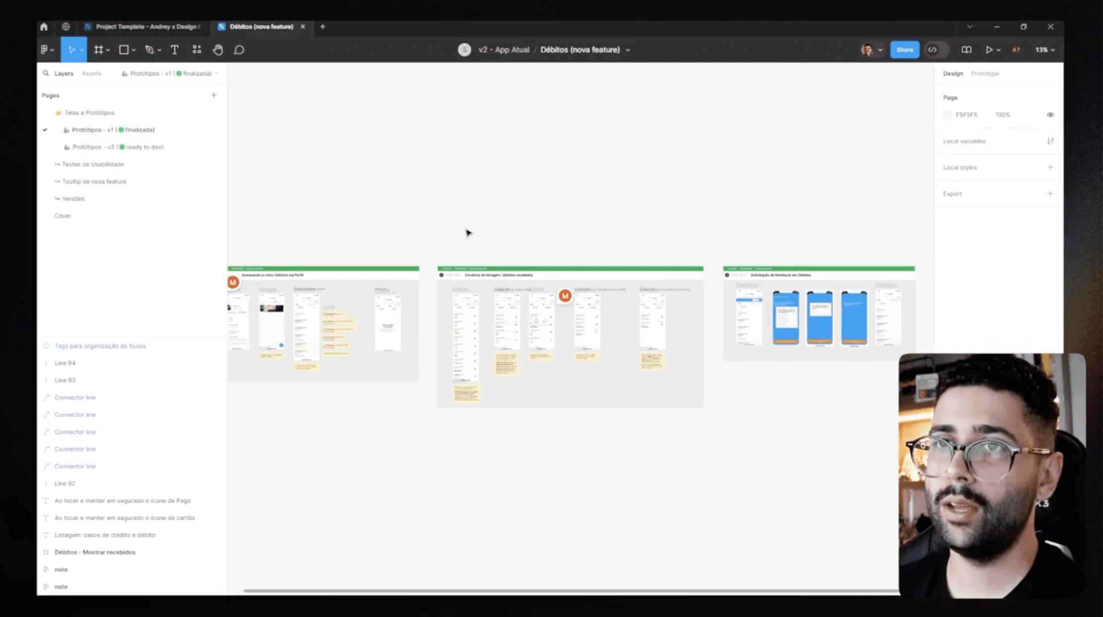Open the Libraries book icon
Viewport: 1103px width, 617px height.
[x=966, y=50]
